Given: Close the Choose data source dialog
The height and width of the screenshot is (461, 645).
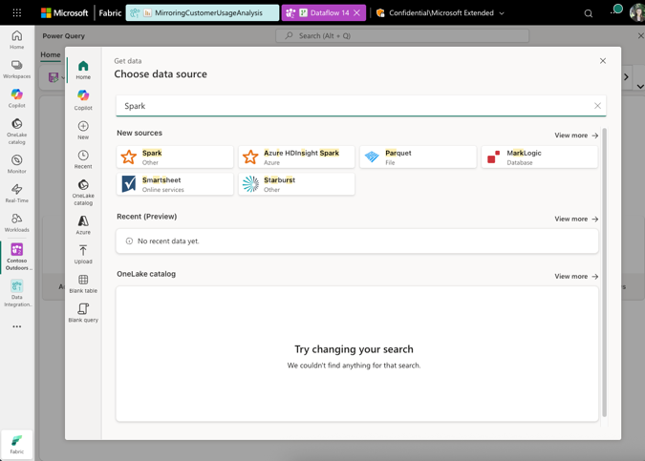Looking at the screenshot, I should click(x=603, y=61).
